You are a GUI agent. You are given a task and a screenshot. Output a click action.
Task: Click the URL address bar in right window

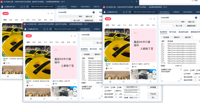(x=144, y=12)
